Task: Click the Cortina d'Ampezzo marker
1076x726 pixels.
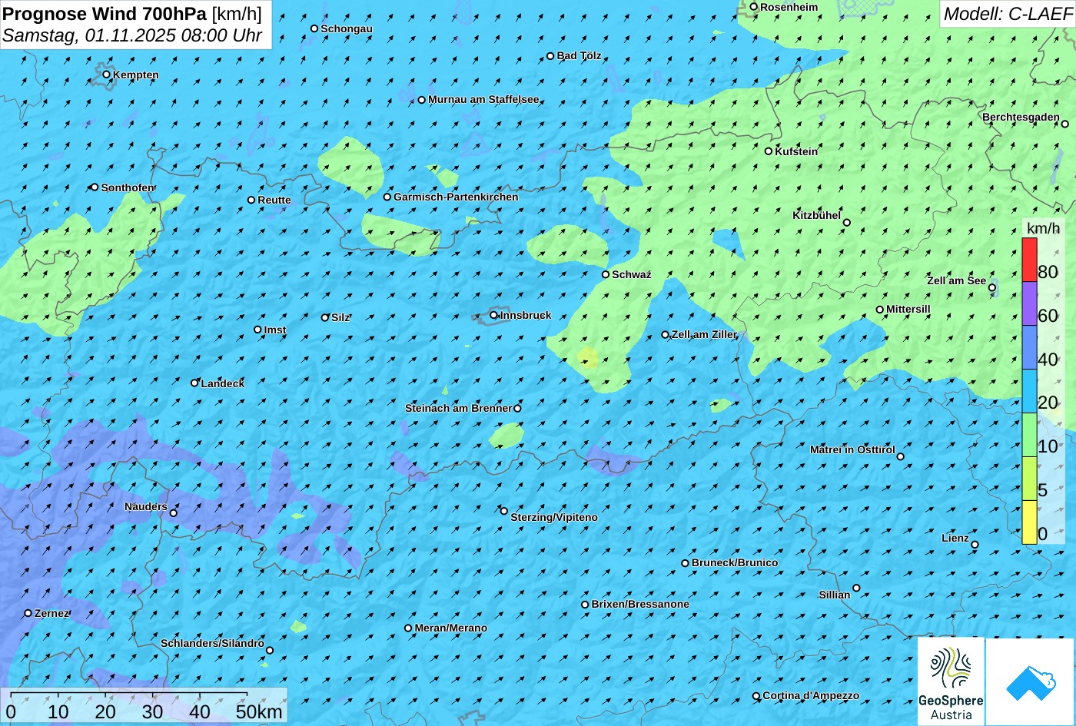Action: click(756, 696)
